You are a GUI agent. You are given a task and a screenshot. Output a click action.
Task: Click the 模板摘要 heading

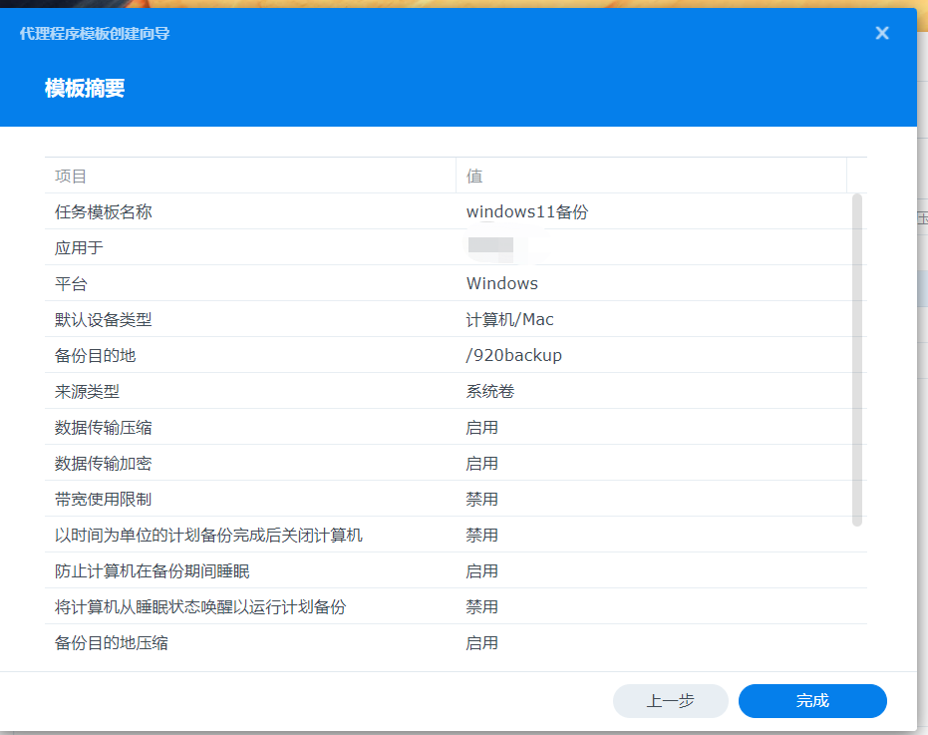(x=85, y=88)
